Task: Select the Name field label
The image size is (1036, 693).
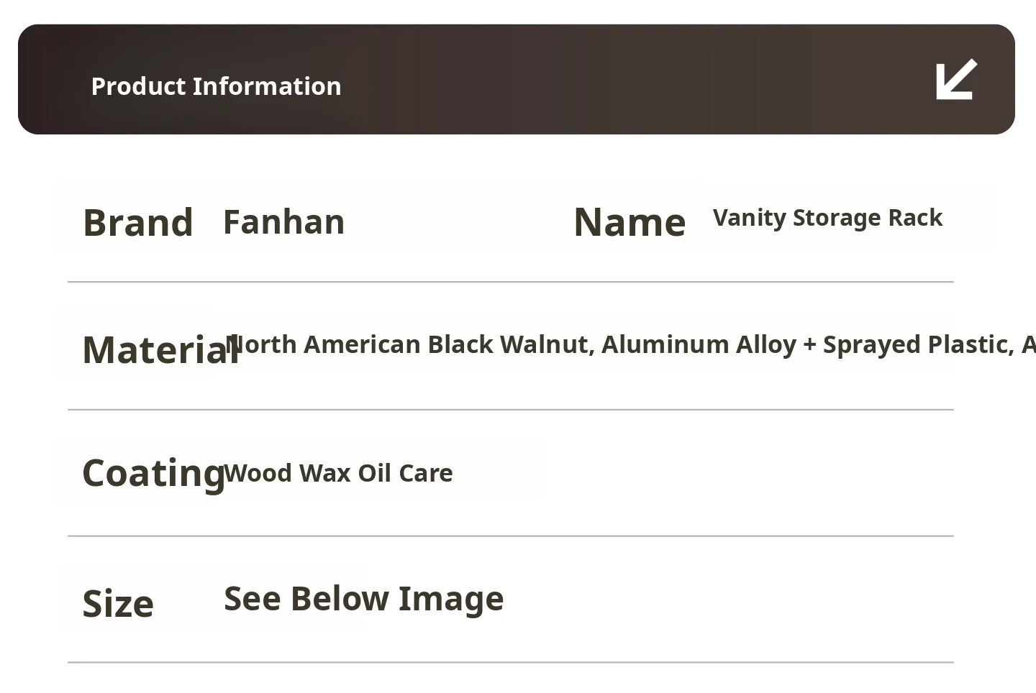Action: [x=630, y=222]
